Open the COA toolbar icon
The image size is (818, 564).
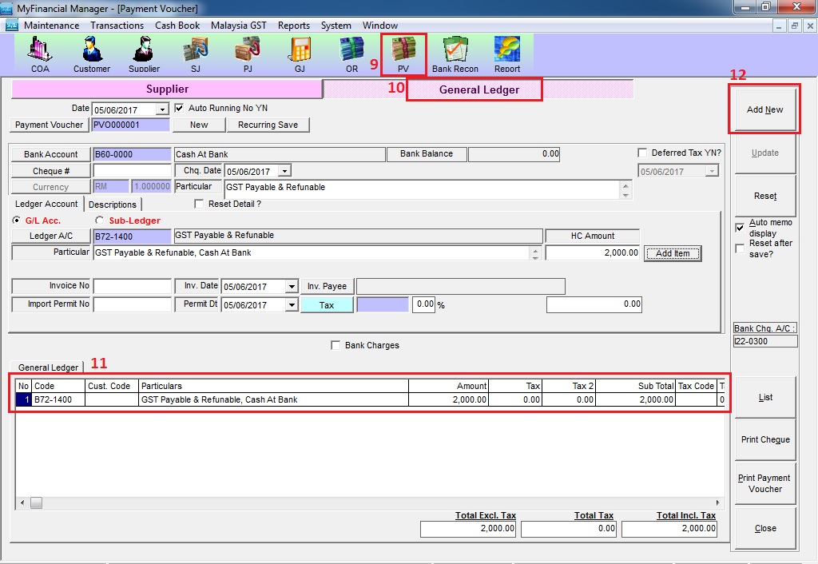[x=40, y=54]
